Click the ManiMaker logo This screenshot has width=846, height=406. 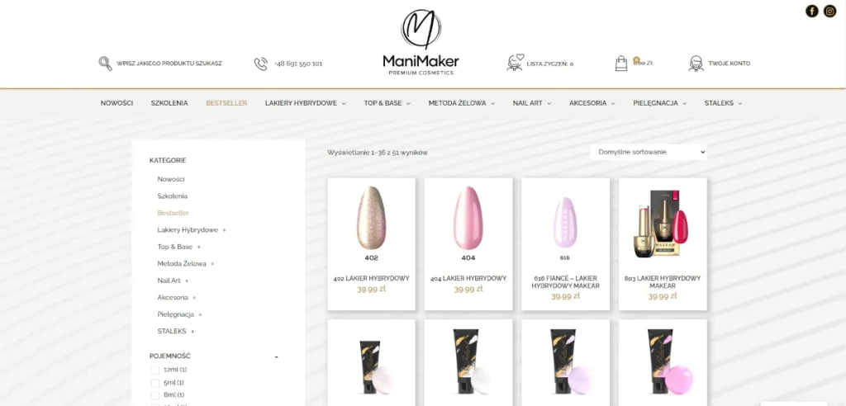(x=421, y=42)
